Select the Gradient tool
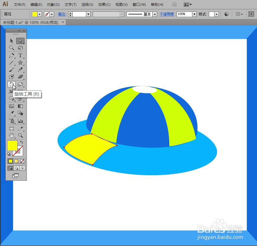257x246 pixels. 20,106
